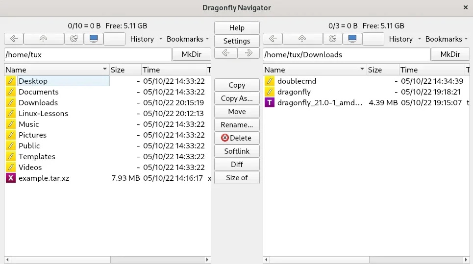473x264 pixels.
Task: Click the Pictures folder icon
Action: 11,135
